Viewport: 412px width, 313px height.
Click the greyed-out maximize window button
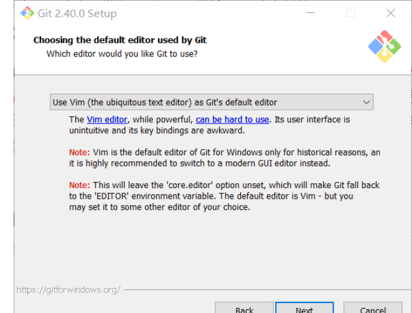click(350, 13)
